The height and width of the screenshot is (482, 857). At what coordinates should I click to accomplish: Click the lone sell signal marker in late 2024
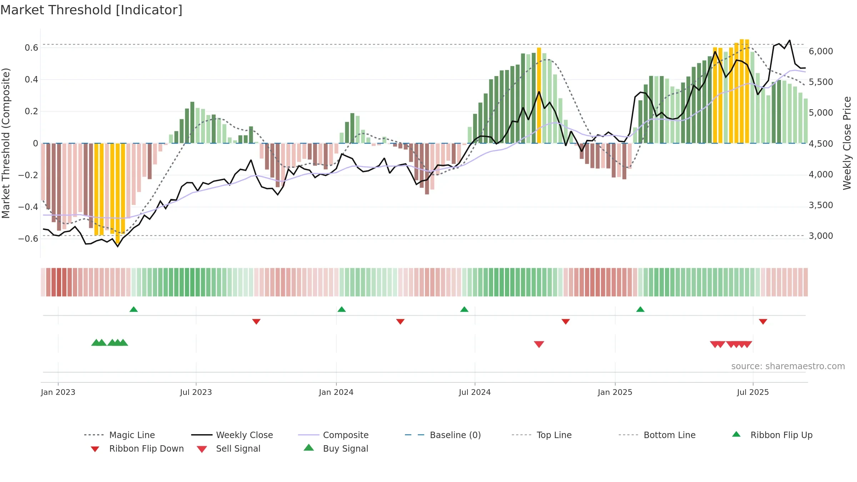click(539, 344)
